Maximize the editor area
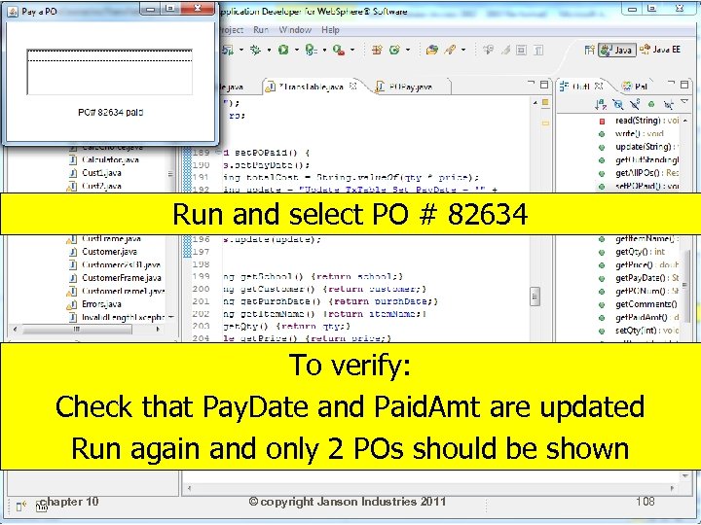The image size is (701, 525). [x=544, y=85]
